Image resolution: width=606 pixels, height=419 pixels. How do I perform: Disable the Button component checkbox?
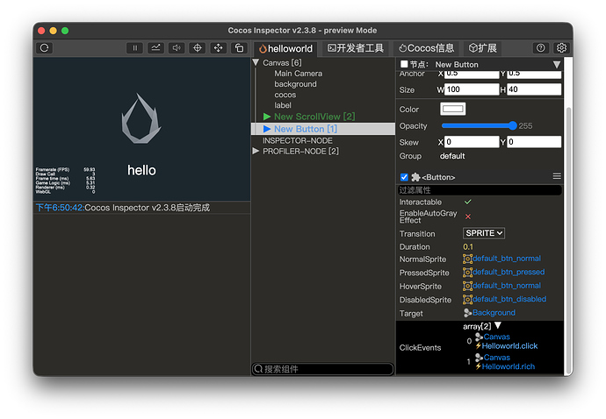(x=404, y=177)
